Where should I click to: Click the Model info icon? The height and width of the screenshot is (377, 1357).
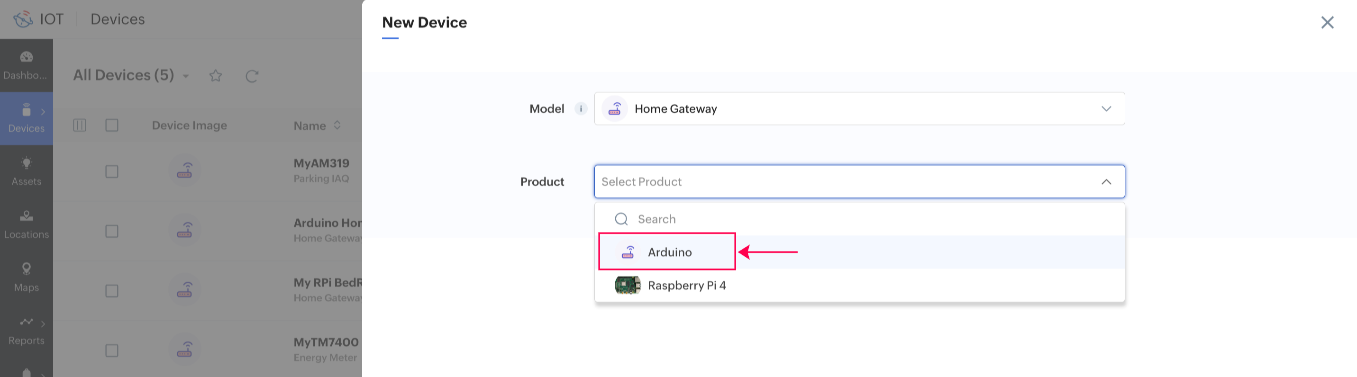point(581,108)
